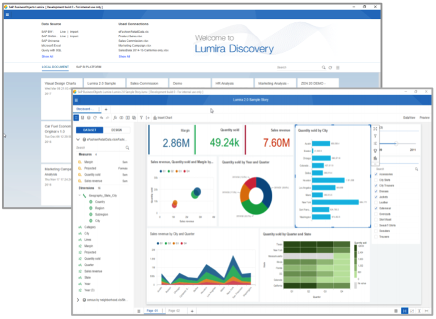Click the chart type icon beside bar chart

click(375, 158)
